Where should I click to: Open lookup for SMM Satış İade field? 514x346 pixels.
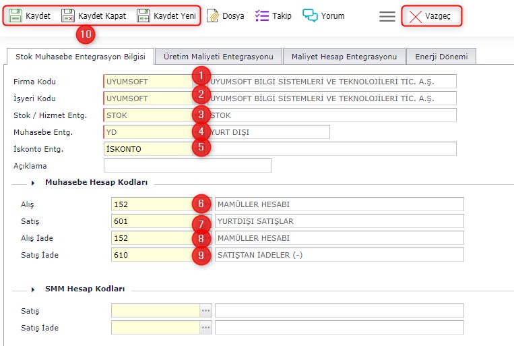[205, 328]
